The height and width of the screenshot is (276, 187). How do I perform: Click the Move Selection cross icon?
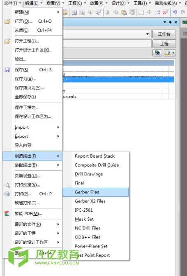(149, 12)
